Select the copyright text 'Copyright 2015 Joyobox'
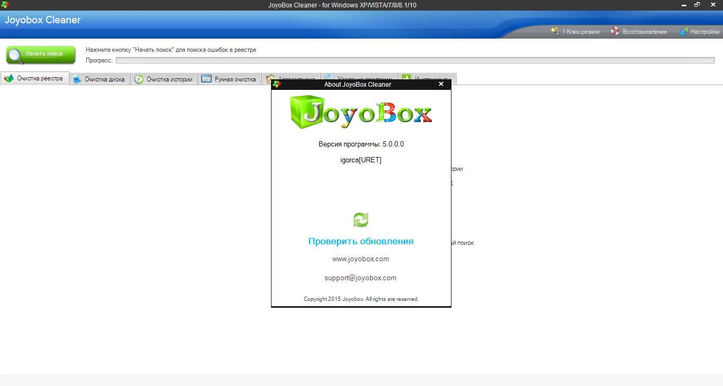The height and width of the screenshot is (386, 723). [333, 299]
